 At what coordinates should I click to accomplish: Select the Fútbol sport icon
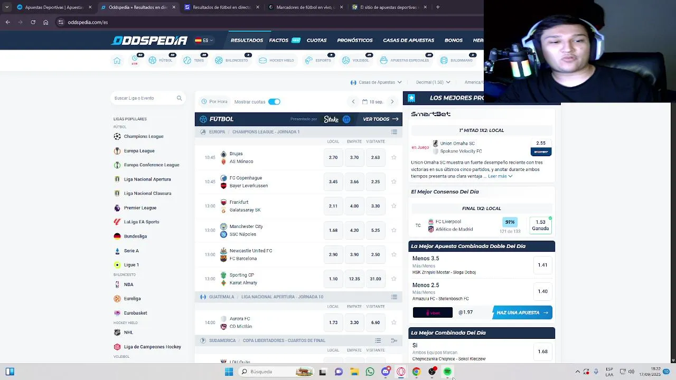click(153, 60)
